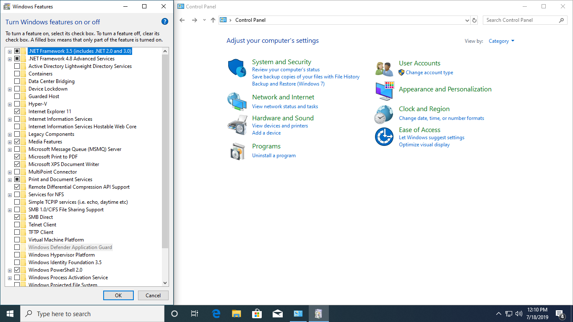573x322 pixels.
Task: Go back in the Control Panel window
Action: coord(182,20)
